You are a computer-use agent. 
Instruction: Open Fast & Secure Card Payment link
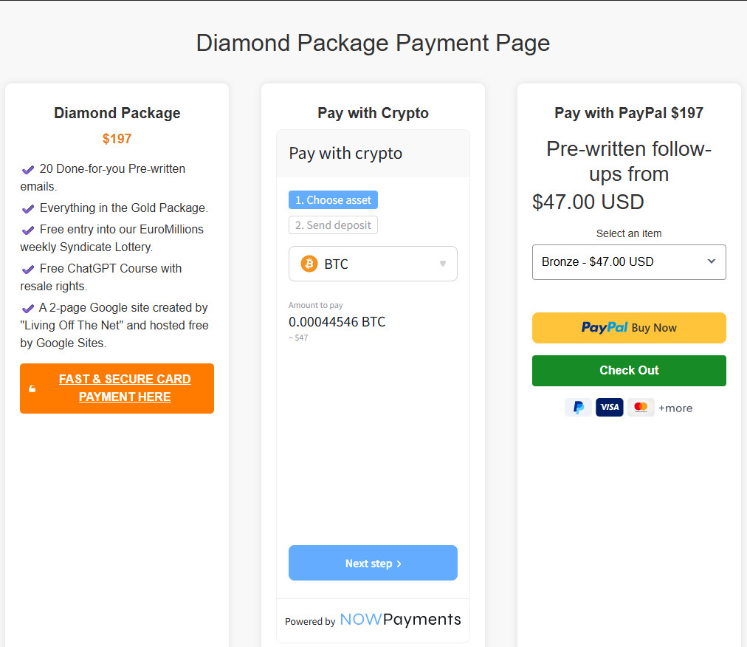[x=124, y=388]
